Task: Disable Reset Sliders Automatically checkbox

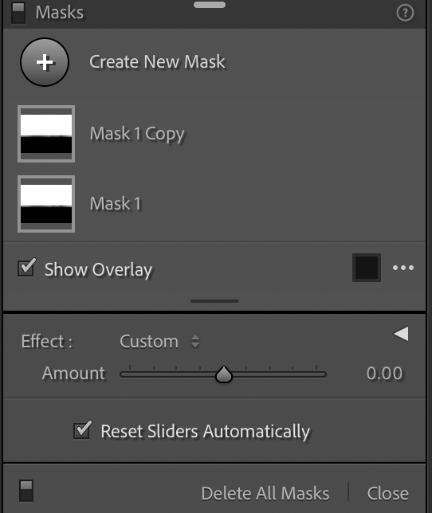Action: coord(82,430)
